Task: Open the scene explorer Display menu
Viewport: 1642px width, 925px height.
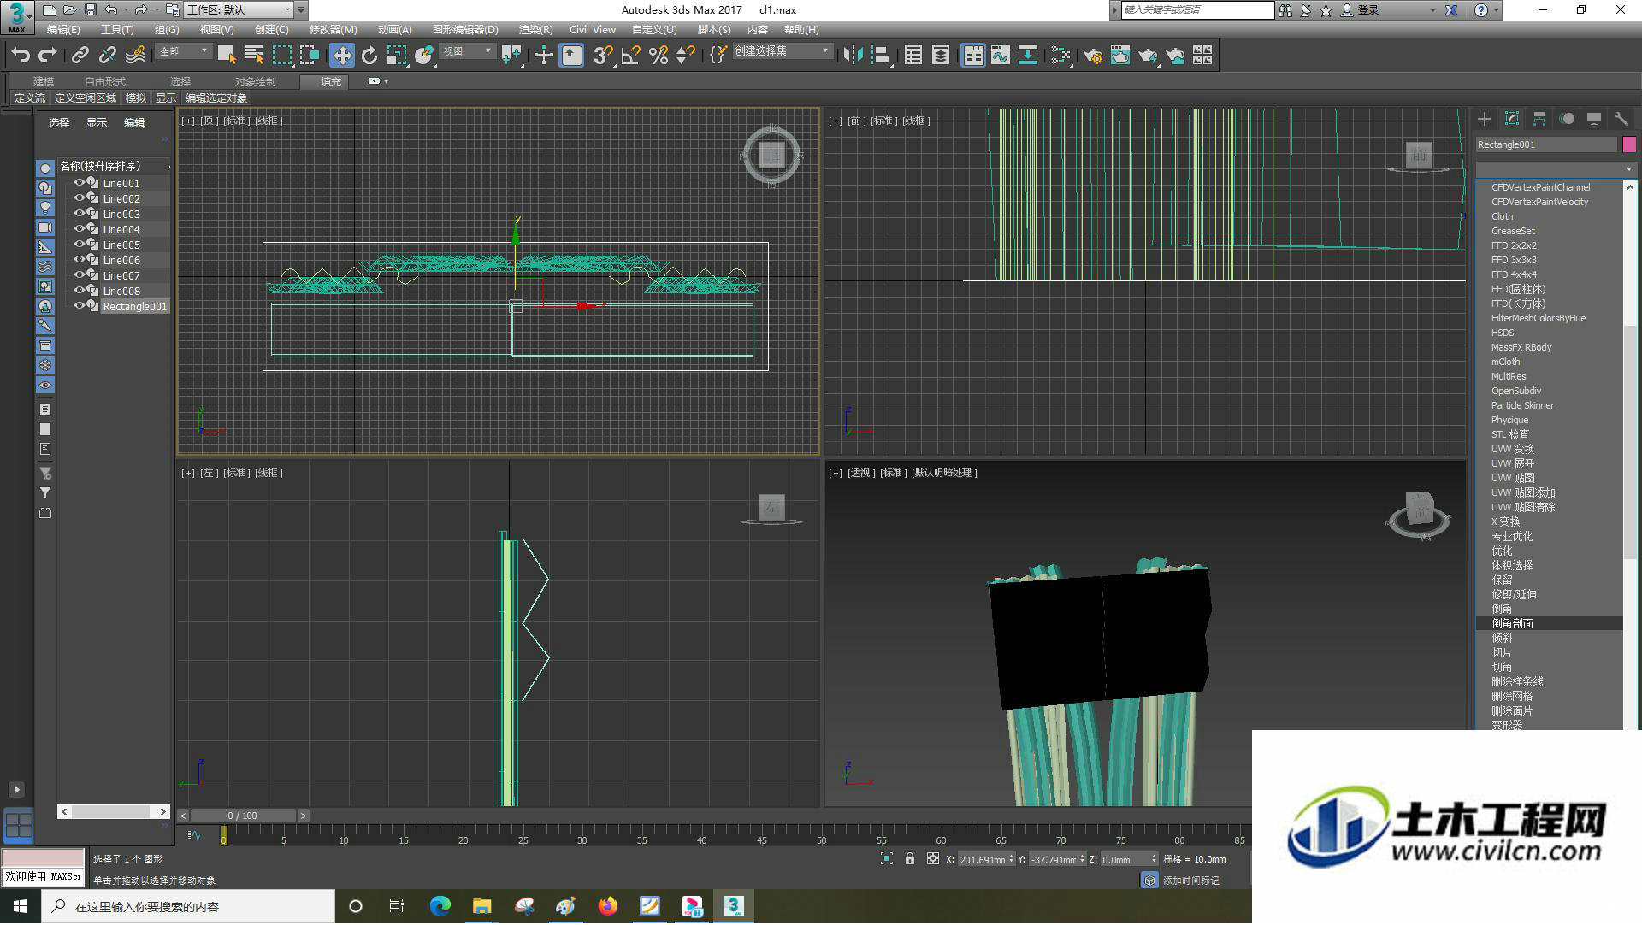Action: click(96, 123)
